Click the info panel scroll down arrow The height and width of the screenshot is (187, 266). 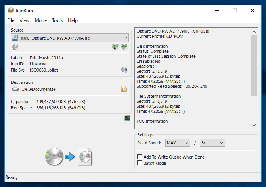click(254, 125)
